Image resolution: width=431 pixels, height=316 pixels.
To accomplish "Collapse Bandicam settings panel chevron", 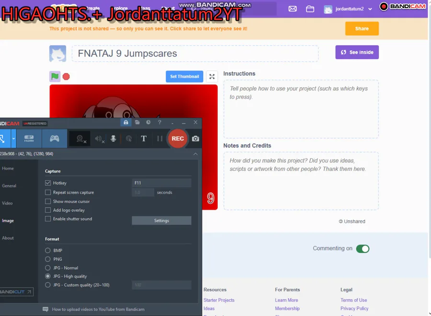I will coord(195,154).
